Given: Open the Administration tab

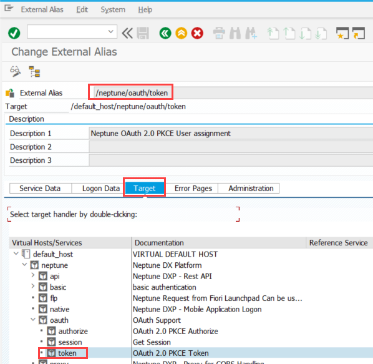Looking at the screenshot, I should 251,189.
